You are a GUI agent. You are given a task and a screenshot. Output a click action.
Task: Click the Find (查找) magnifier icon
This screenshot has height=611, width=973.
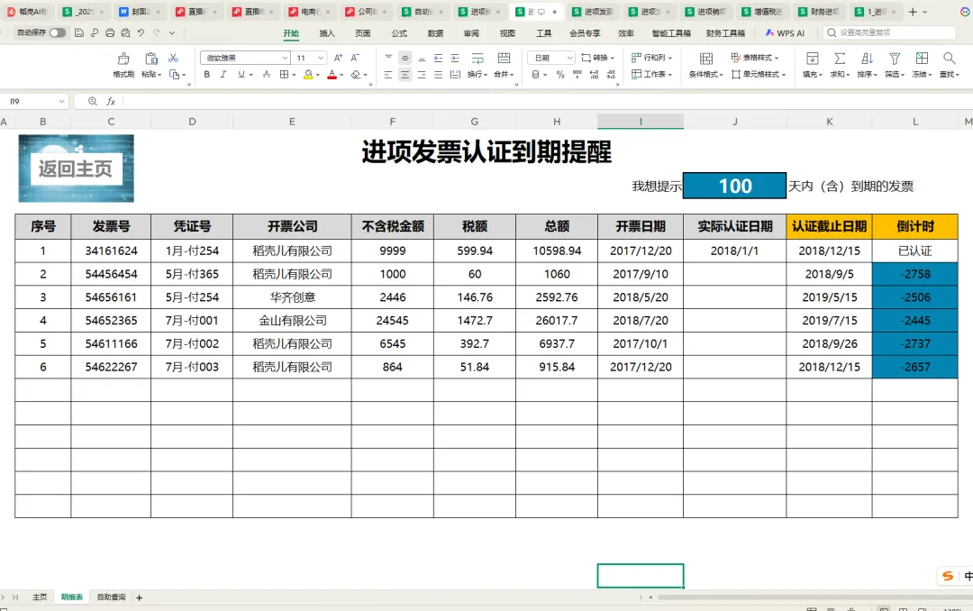tap(949, 59)
